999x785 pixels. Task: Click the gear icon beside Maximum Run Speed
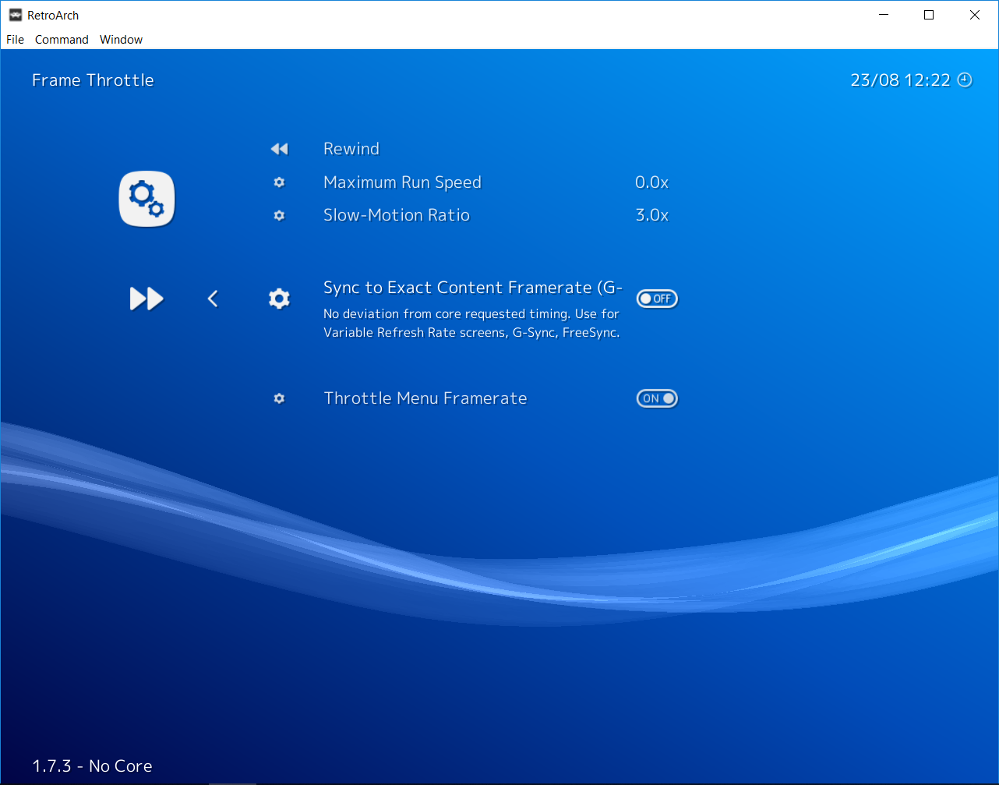pyautogui.click(x=279, y=182)
